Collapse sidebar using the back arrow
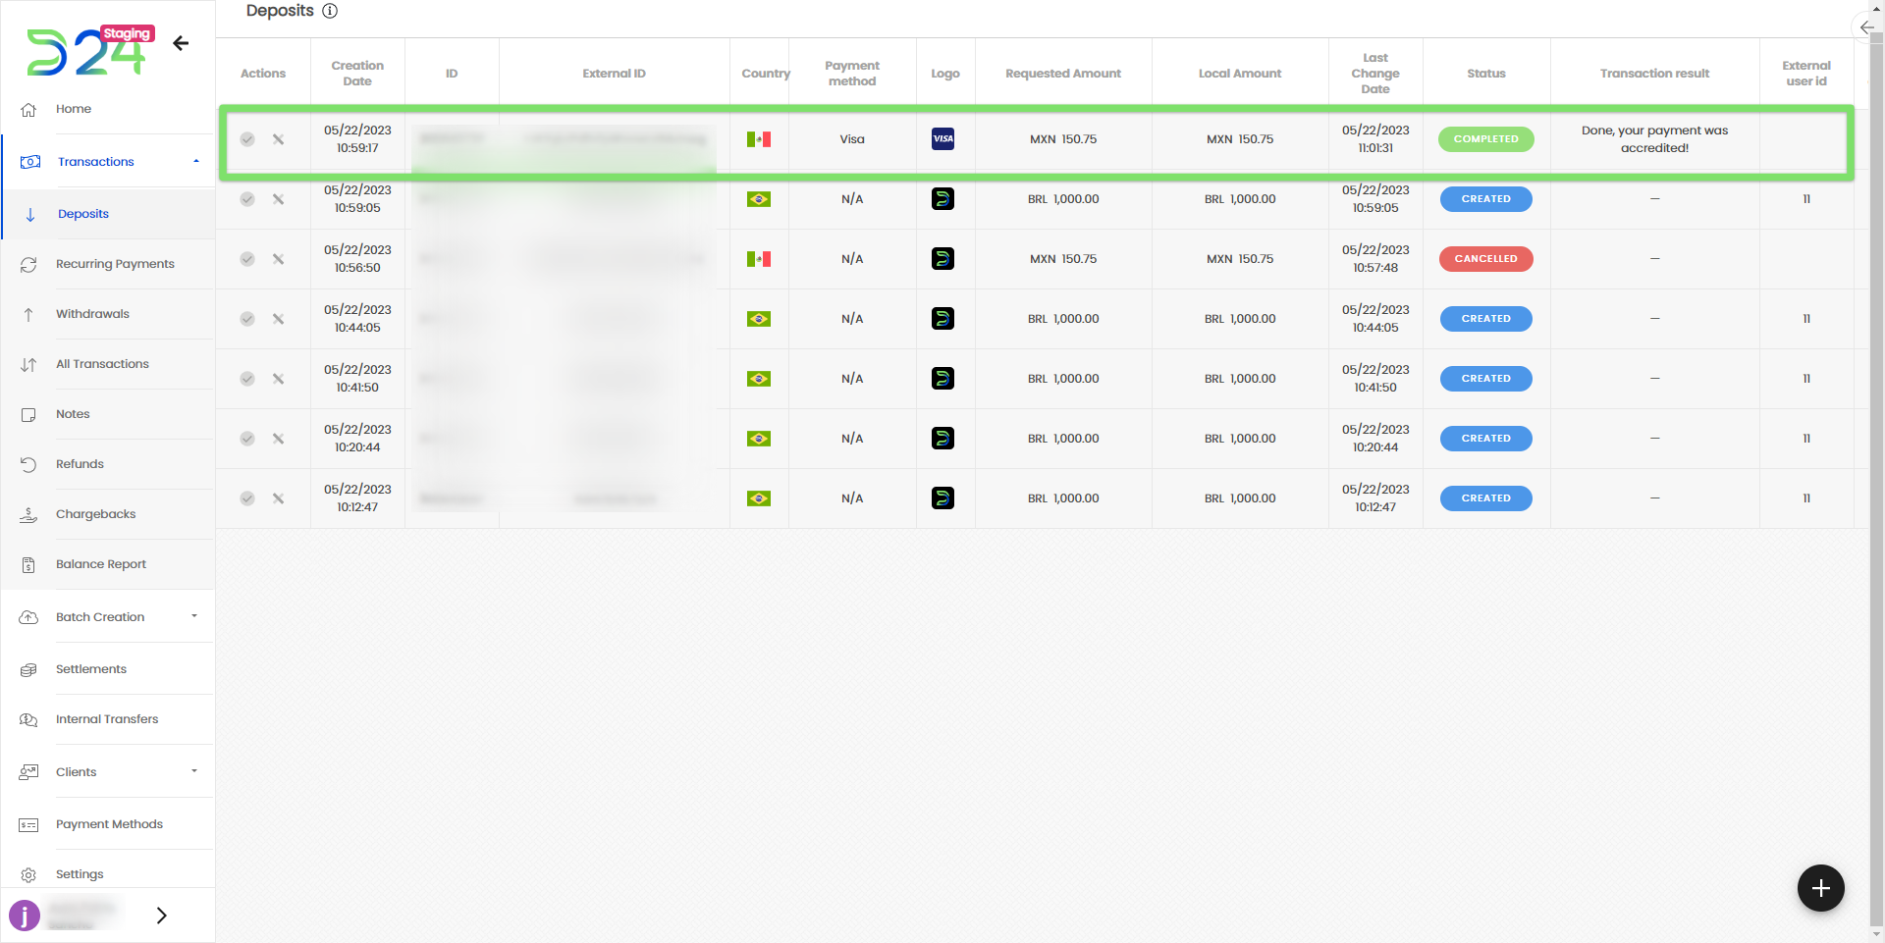The image size is (1885, 943). (181, 43)
